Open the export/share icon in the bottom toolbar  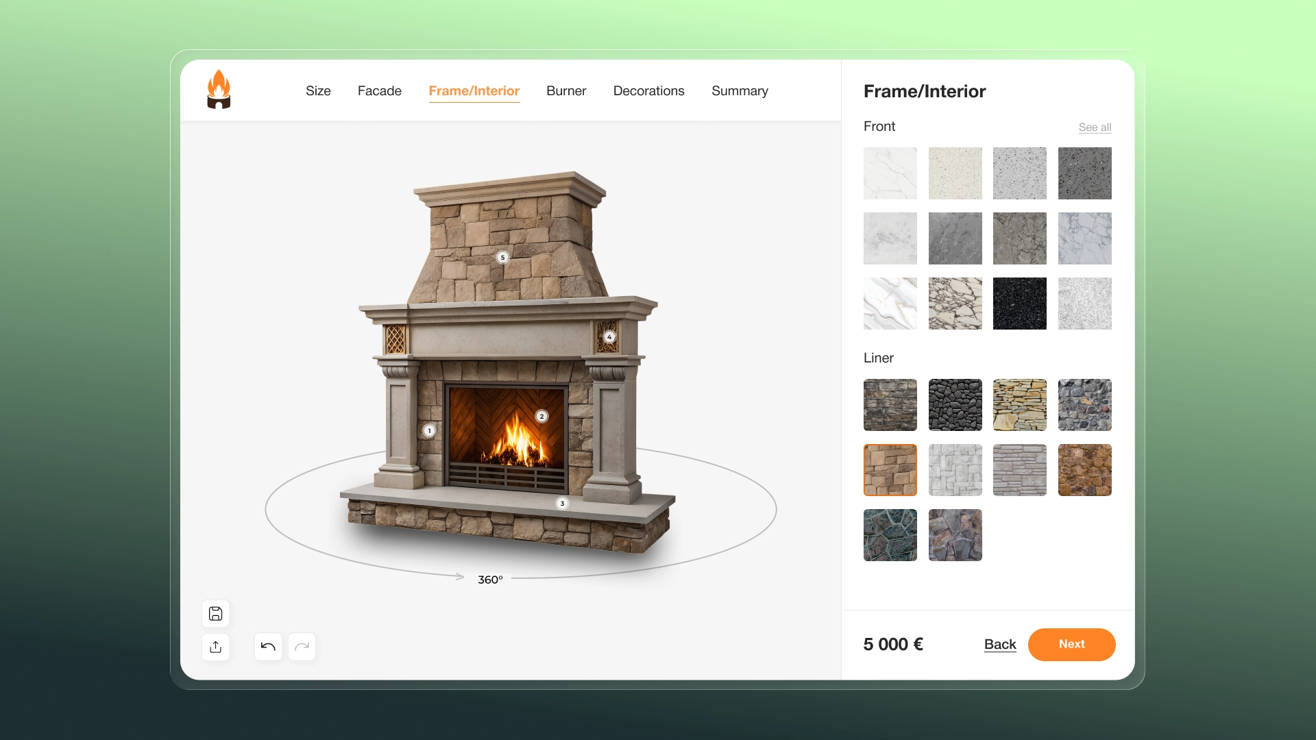tap(216, 647)
